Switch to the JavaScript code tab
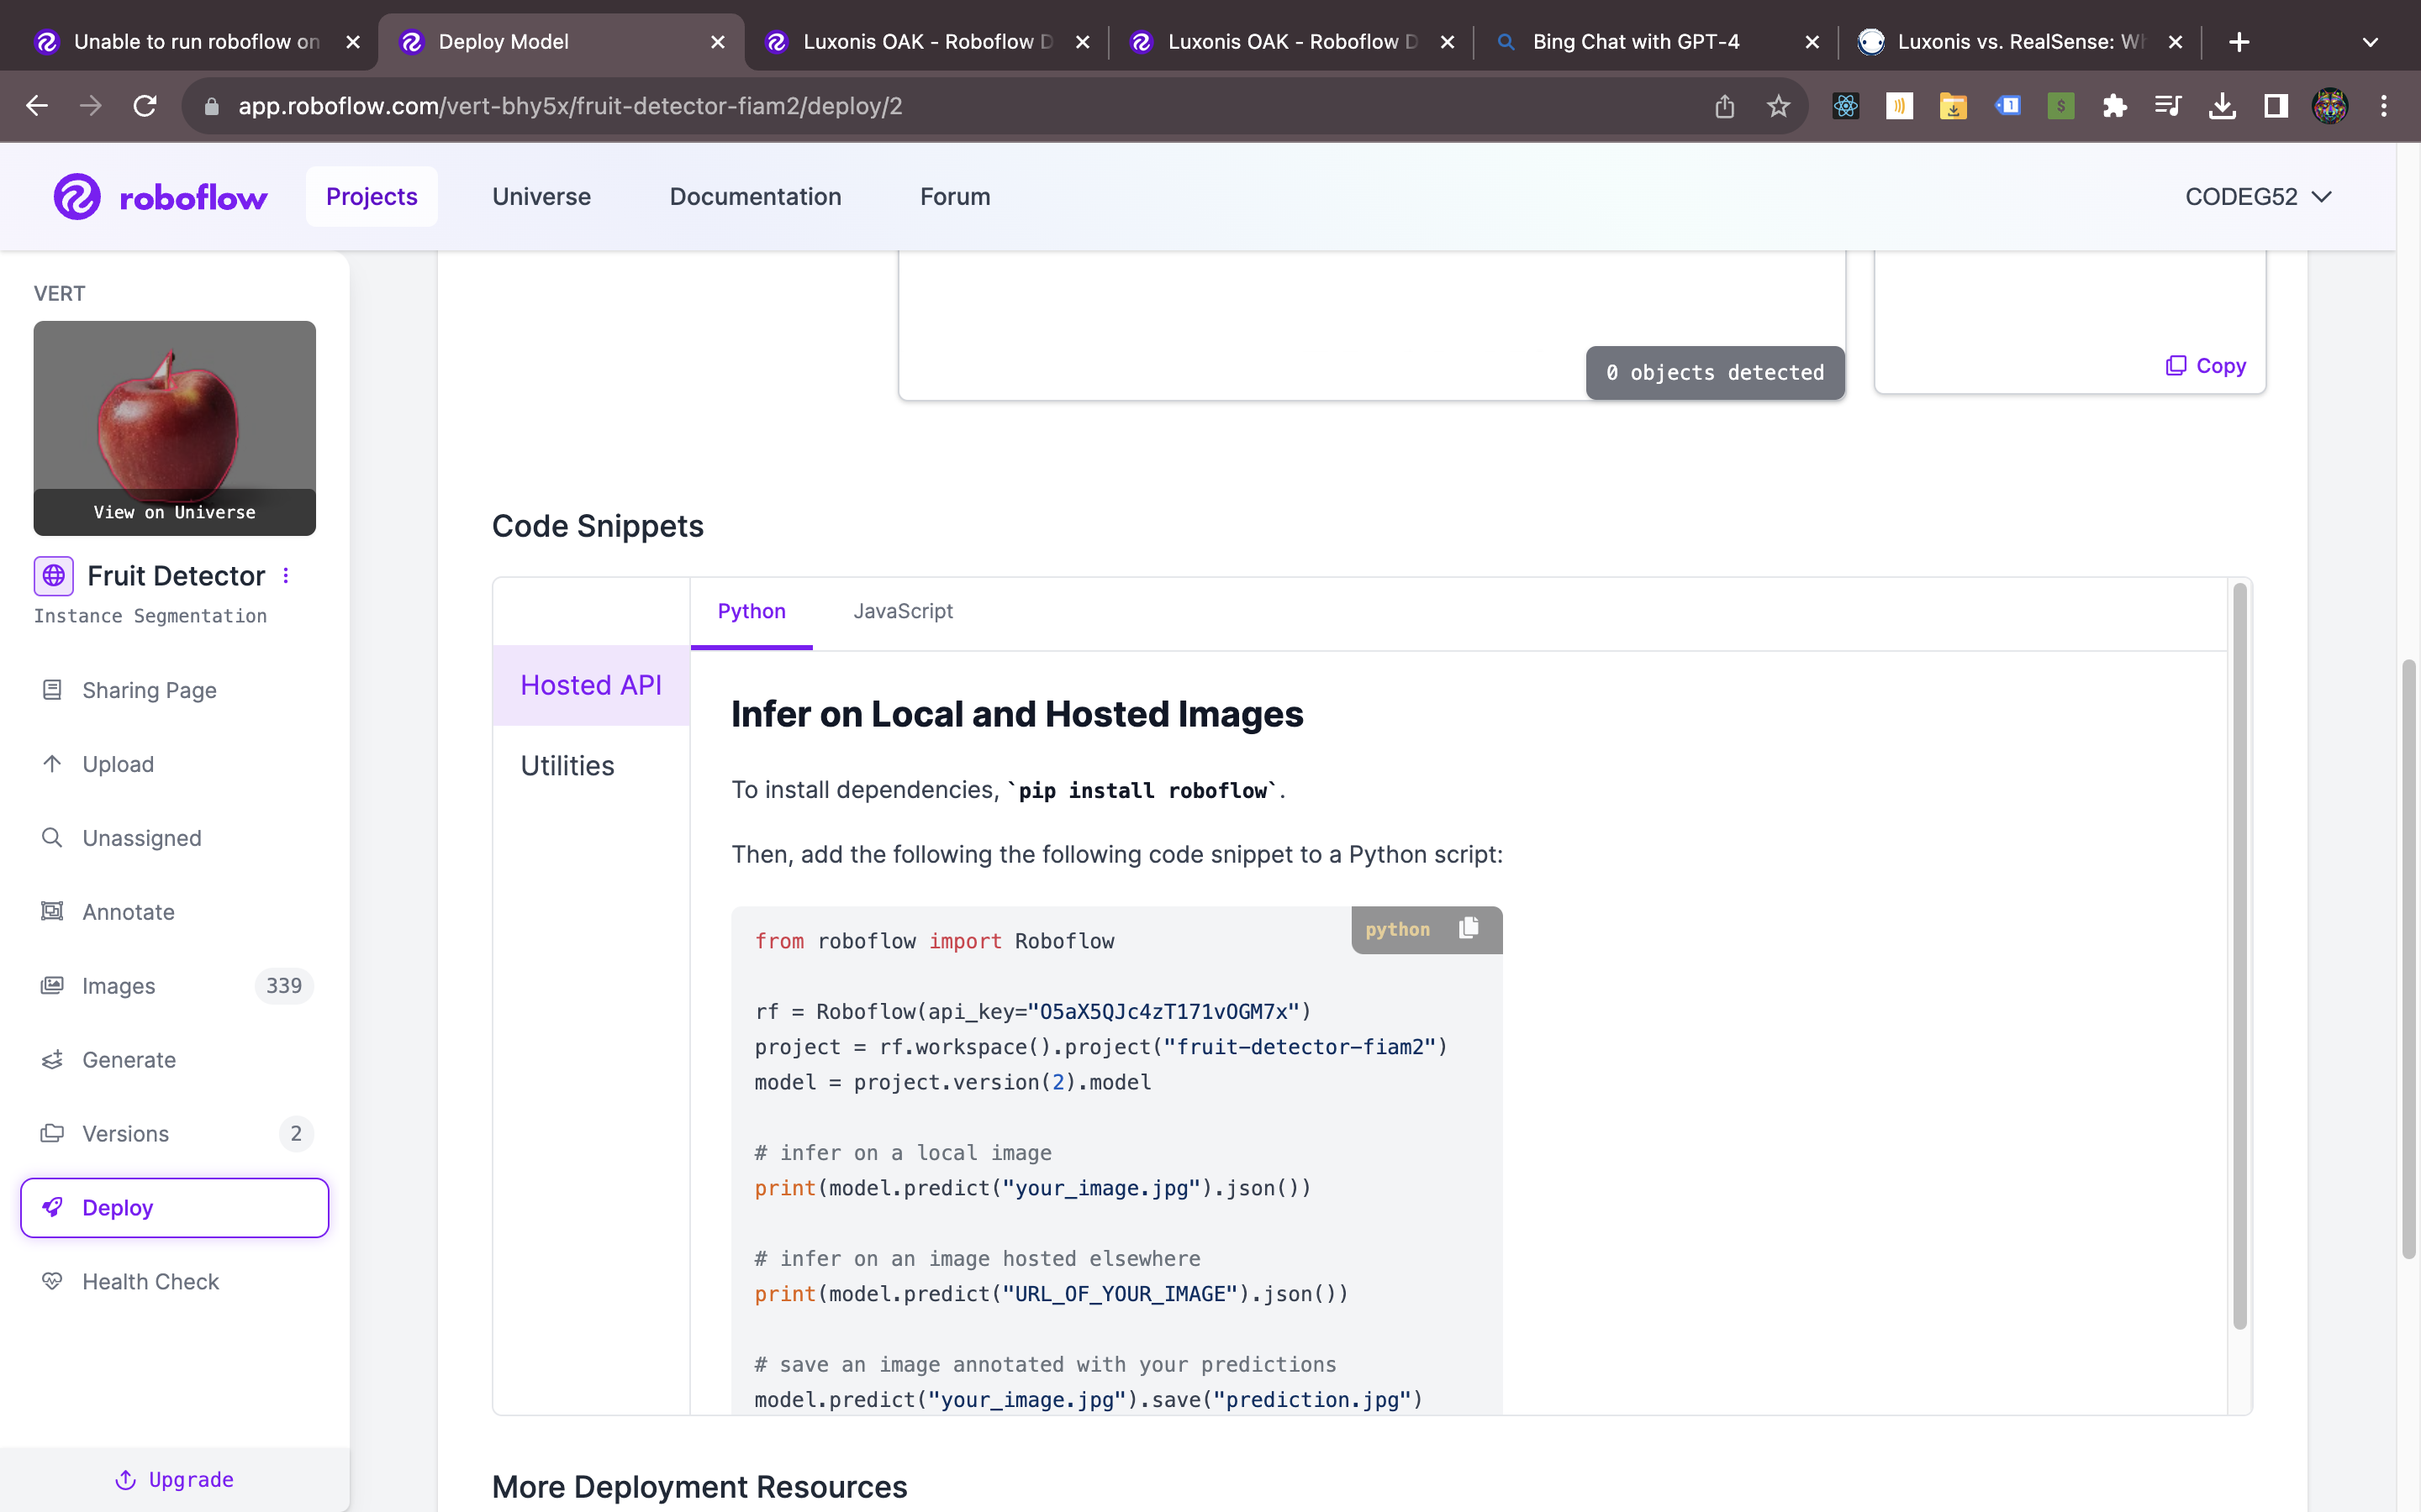The height and width of the screenshot is (1512, 2421). click(902, 611)
